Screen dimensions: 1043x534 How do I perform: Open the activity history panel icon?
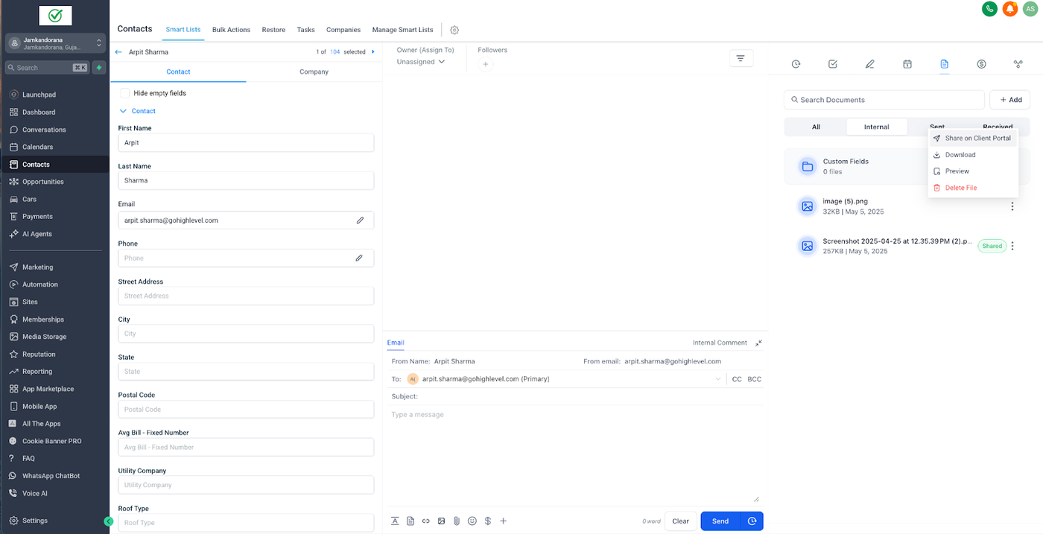(796, 64)
